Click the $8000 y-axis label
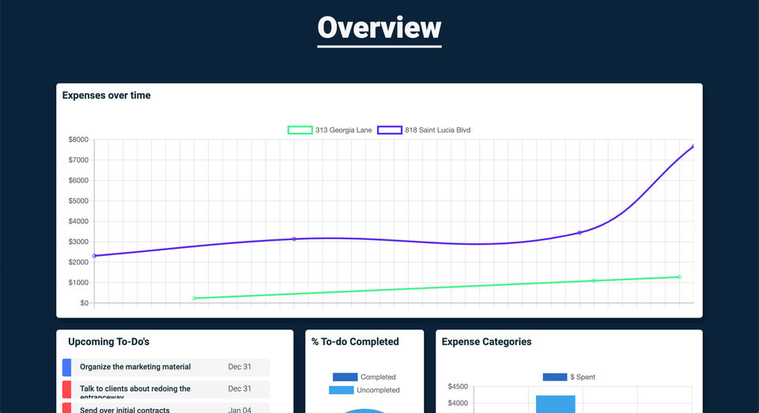This screenshot has height=413, width=759. pyautogui.click(x=78, y=139)
